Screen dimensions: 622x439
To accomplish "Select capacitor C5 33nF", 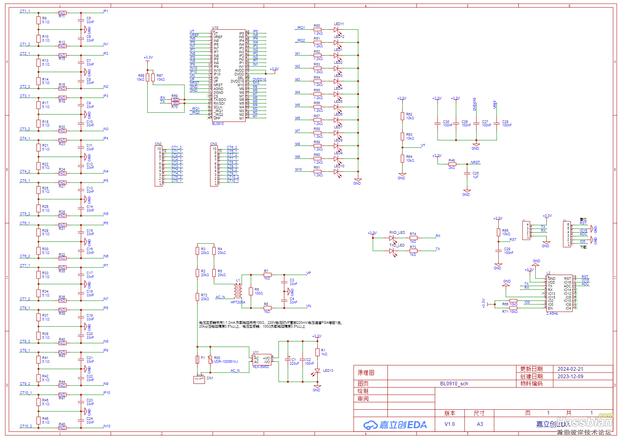I will [81, 20].
